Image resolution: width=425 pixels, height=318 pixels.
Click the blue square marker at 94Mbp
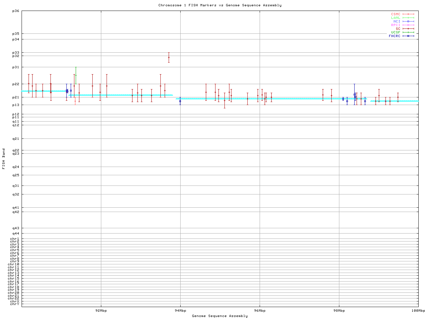[x=180, y=101]
